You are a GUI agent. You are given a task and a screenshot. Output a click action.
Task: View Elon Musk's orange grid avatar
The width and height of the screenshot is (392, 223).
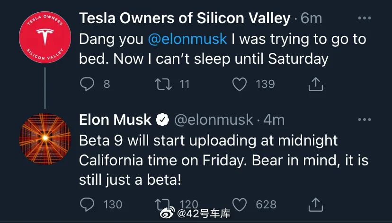click(45, 139)
